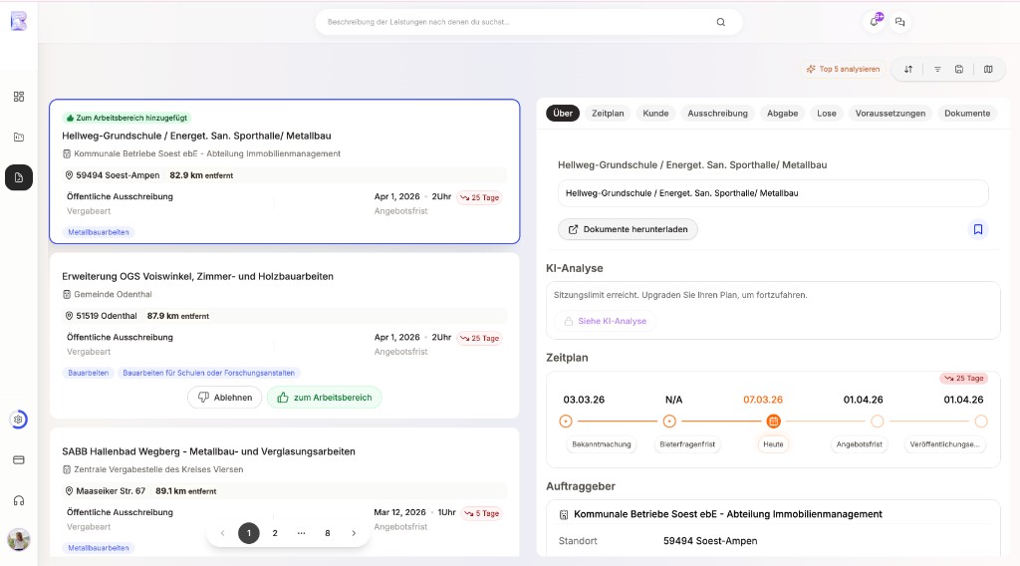Open the dashboard grid icon in sidebar
Viewport: 1020px width, 566px height.
(19, 97)
